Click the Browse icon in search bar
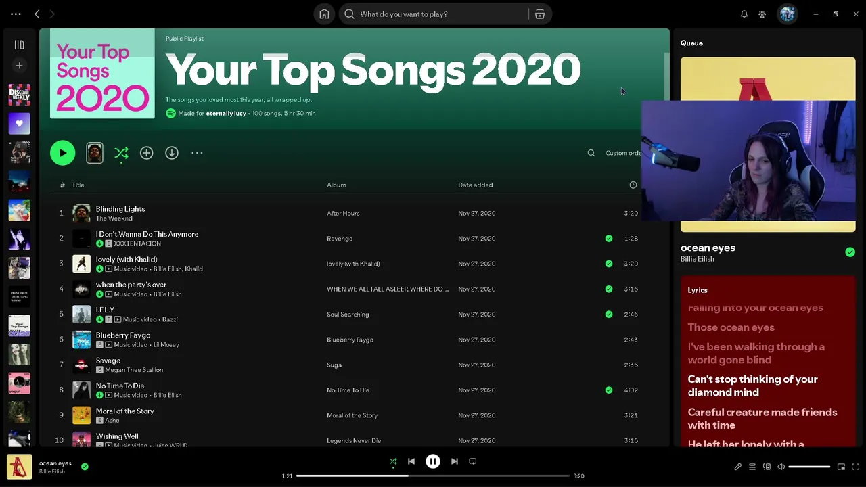The image size is (866, 487). pyautogui.click(x=540, y=14)
